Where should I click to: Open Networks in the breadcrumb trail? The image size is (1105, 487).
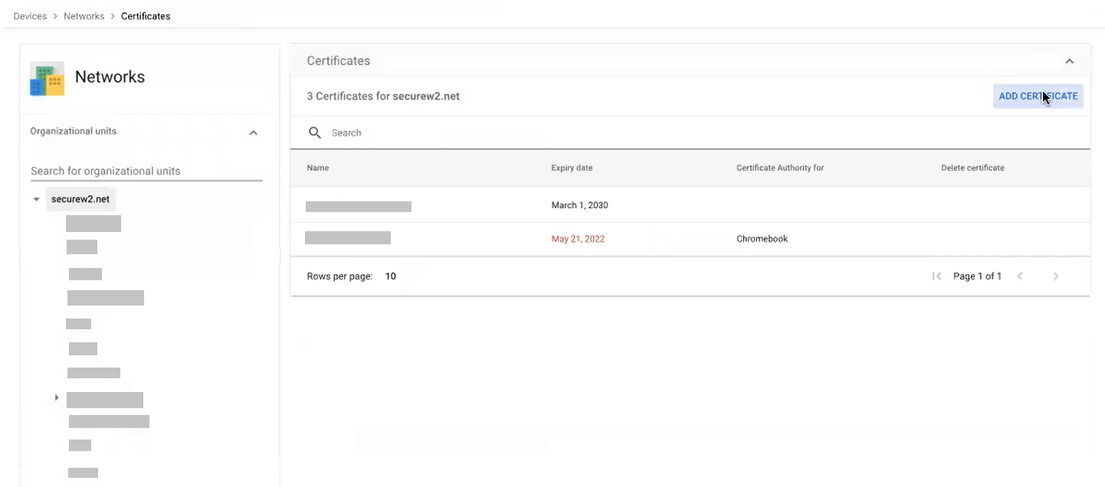(x=84, y=16)
